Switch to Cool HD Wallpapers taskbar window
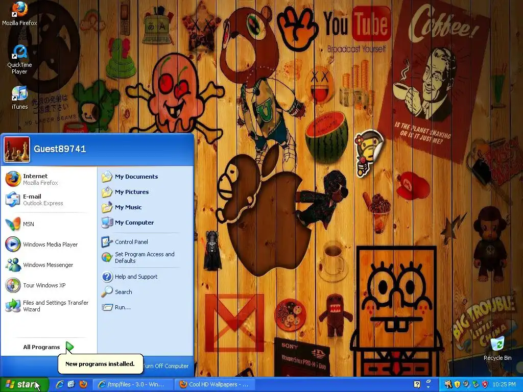Viewport: 523px width, 392px height. coord(215,384)
